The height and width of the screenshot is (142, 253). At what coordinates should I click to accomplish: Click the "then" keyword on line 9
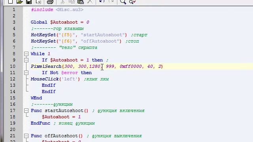coord(97,60)
